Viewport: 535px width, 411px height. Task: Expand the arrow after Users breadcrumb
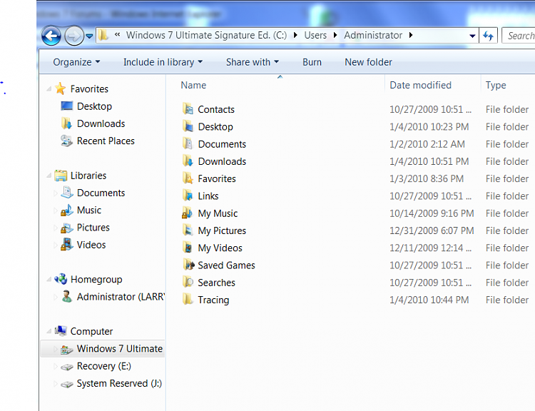click(x=335, y=35)
